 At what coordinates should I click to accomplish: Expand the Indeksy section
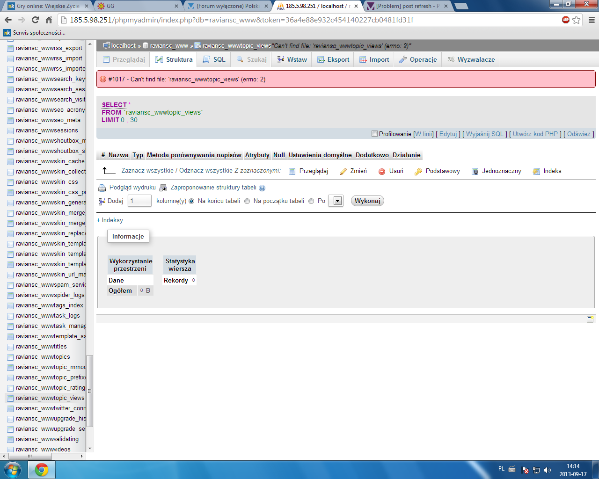[x=110, y=220]
